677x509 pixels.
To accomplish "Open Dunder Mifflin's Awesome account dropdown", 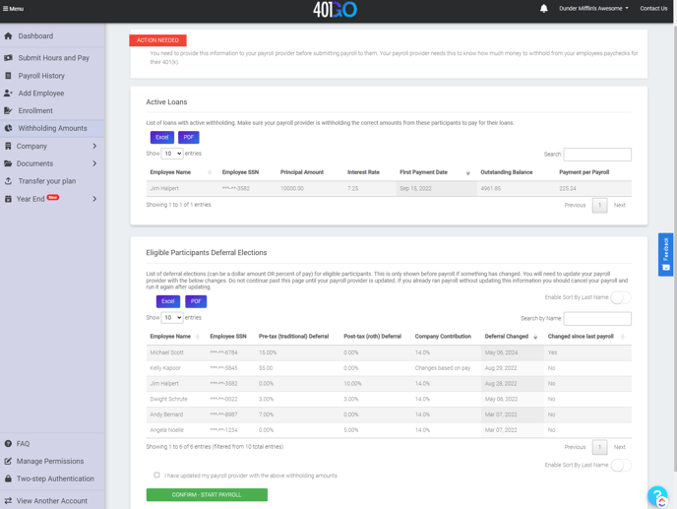I will click(x=593, y=9).
